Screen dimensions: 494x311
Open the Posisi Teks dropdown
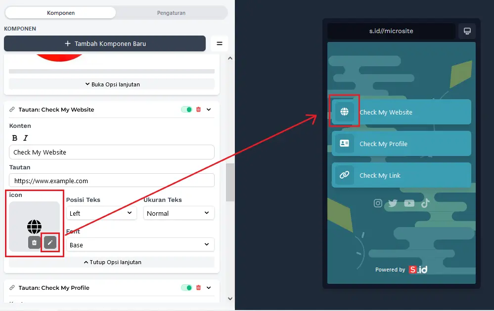(101, 213)
